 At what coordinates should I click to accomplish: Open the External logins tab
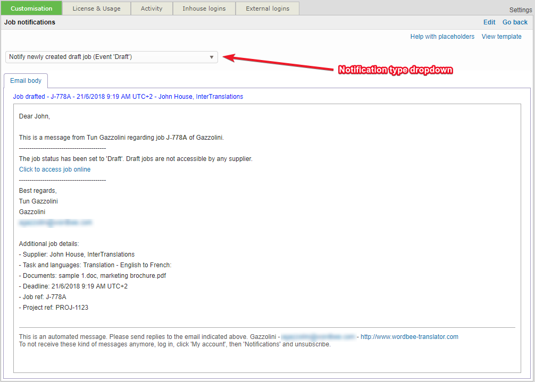[x=267, y=8]
